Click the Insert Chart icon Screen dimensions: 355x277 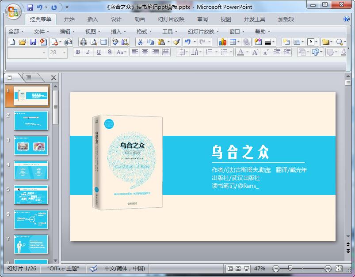222,42
